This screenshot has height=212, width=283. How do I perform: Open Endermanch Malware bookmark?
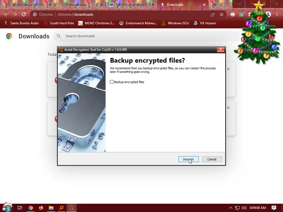pos(138,23)
